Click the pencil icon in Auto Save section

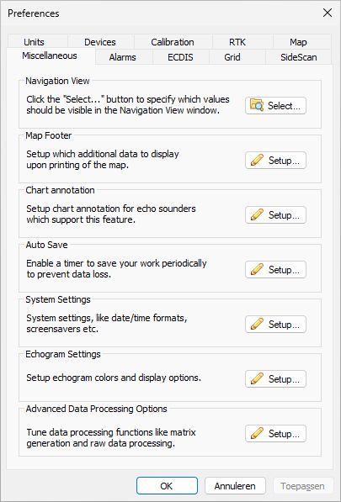(x=257, y=270)
